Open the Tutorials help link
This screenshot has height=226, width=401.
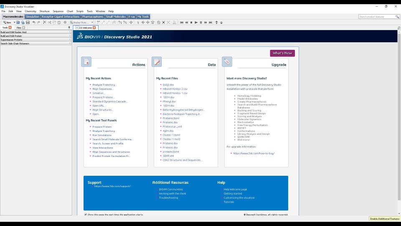tap(228, 202)
